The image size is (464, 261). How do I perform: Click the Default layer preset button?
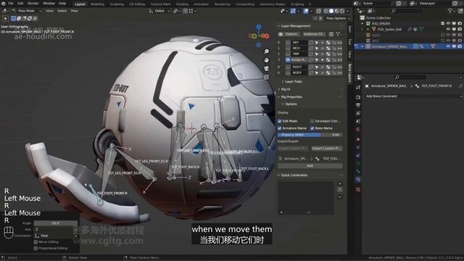(291, 34)
